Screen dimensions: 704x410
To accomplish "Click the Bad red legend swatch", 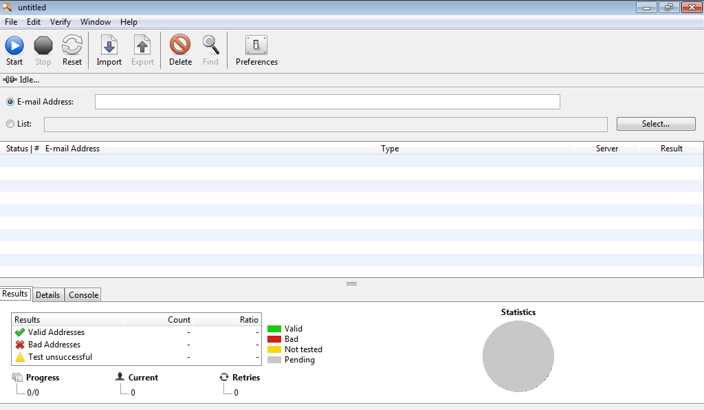I will (x=274, y=339).
